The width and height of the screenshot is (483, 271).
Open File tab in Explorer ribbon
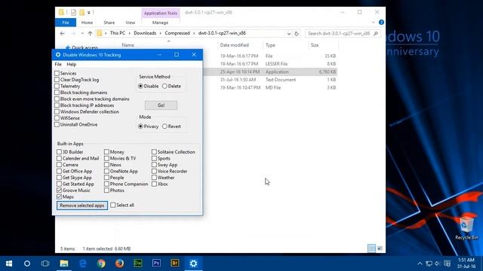tap(66, 23)
